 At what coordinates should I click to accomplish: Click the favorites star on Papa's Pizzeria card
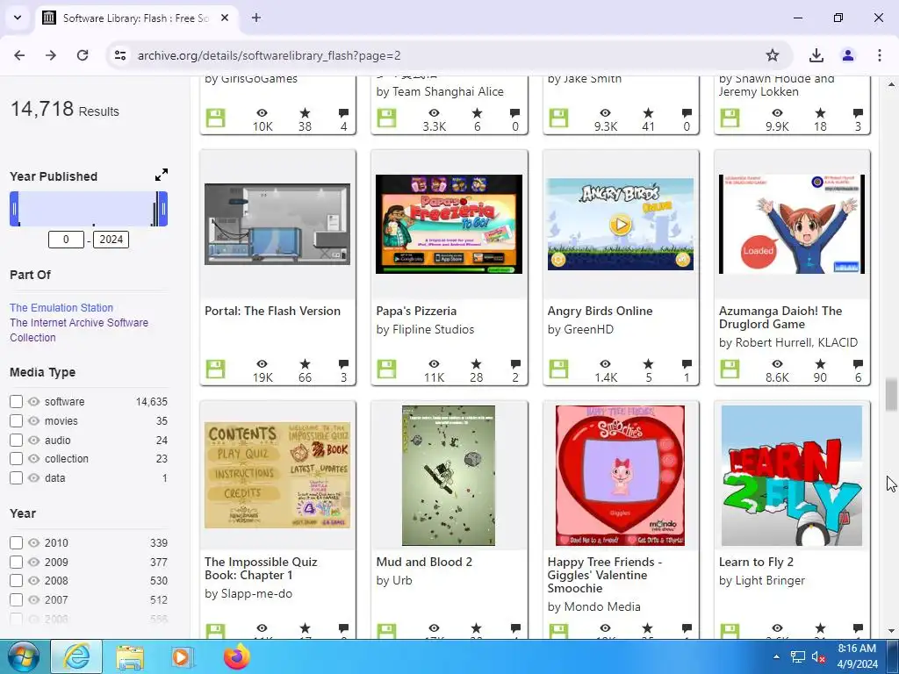pyautogui.click(x=477, y=364)
